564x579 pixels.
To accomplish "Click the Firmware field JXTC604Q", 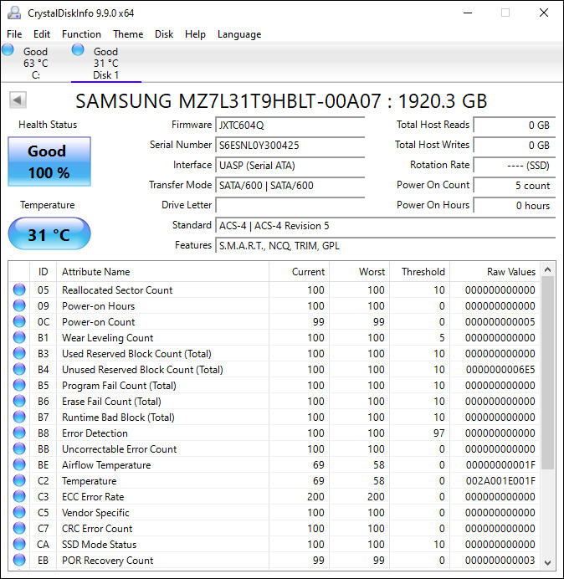I will coord(290,126).
